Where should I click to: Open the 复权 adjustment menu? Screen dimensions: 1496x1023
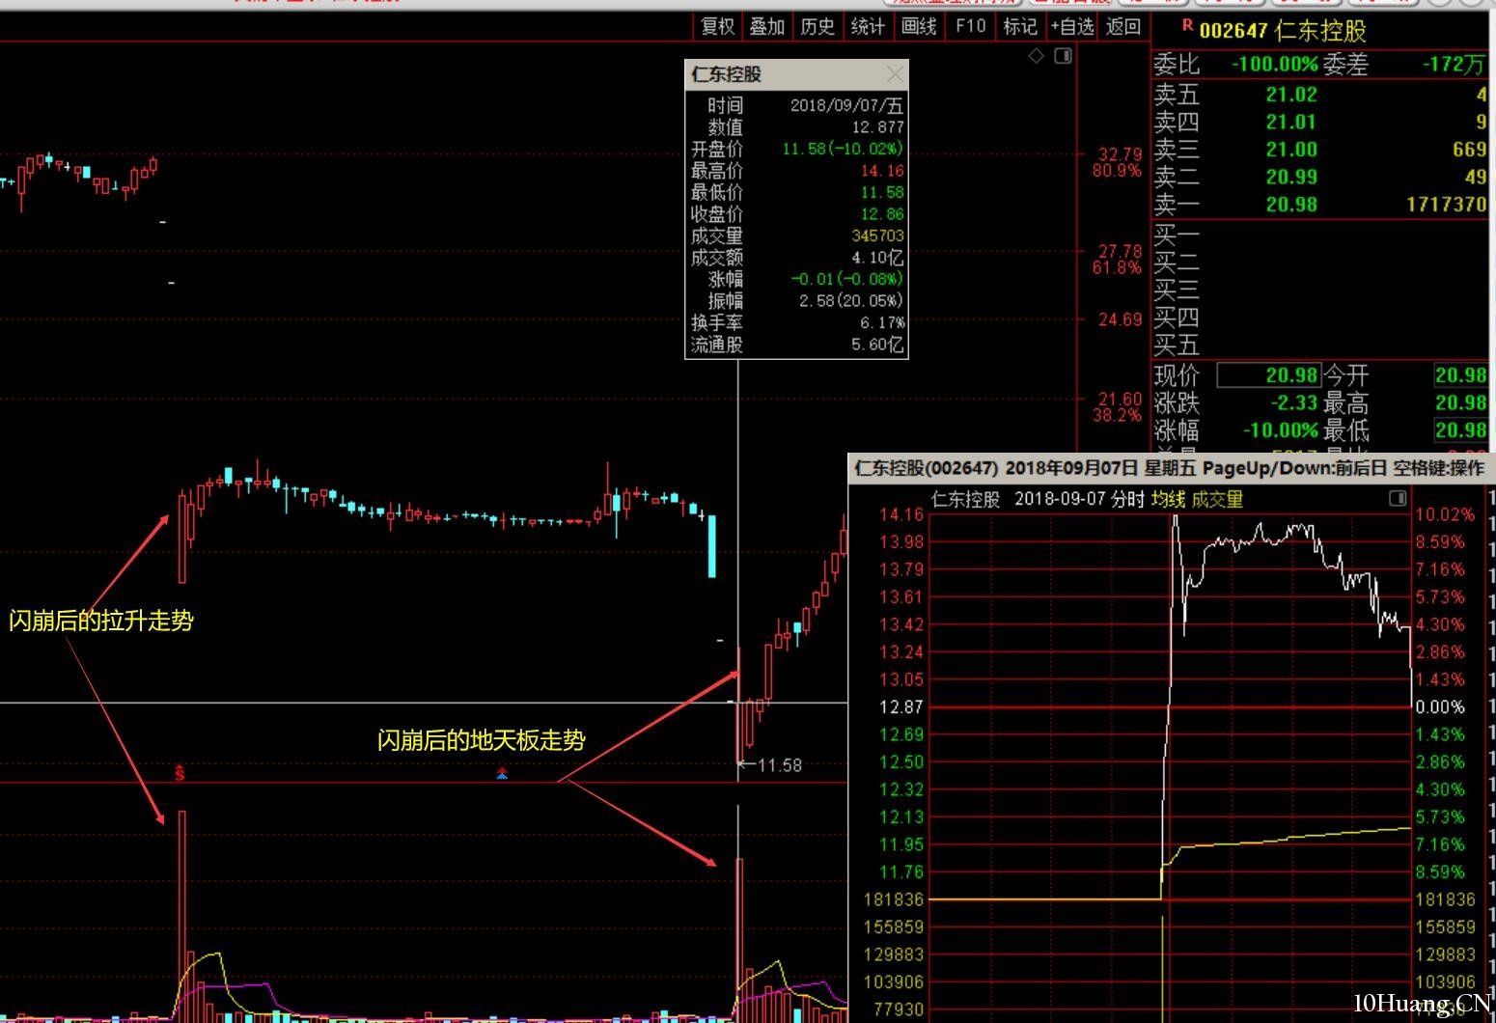coord(717,26)
